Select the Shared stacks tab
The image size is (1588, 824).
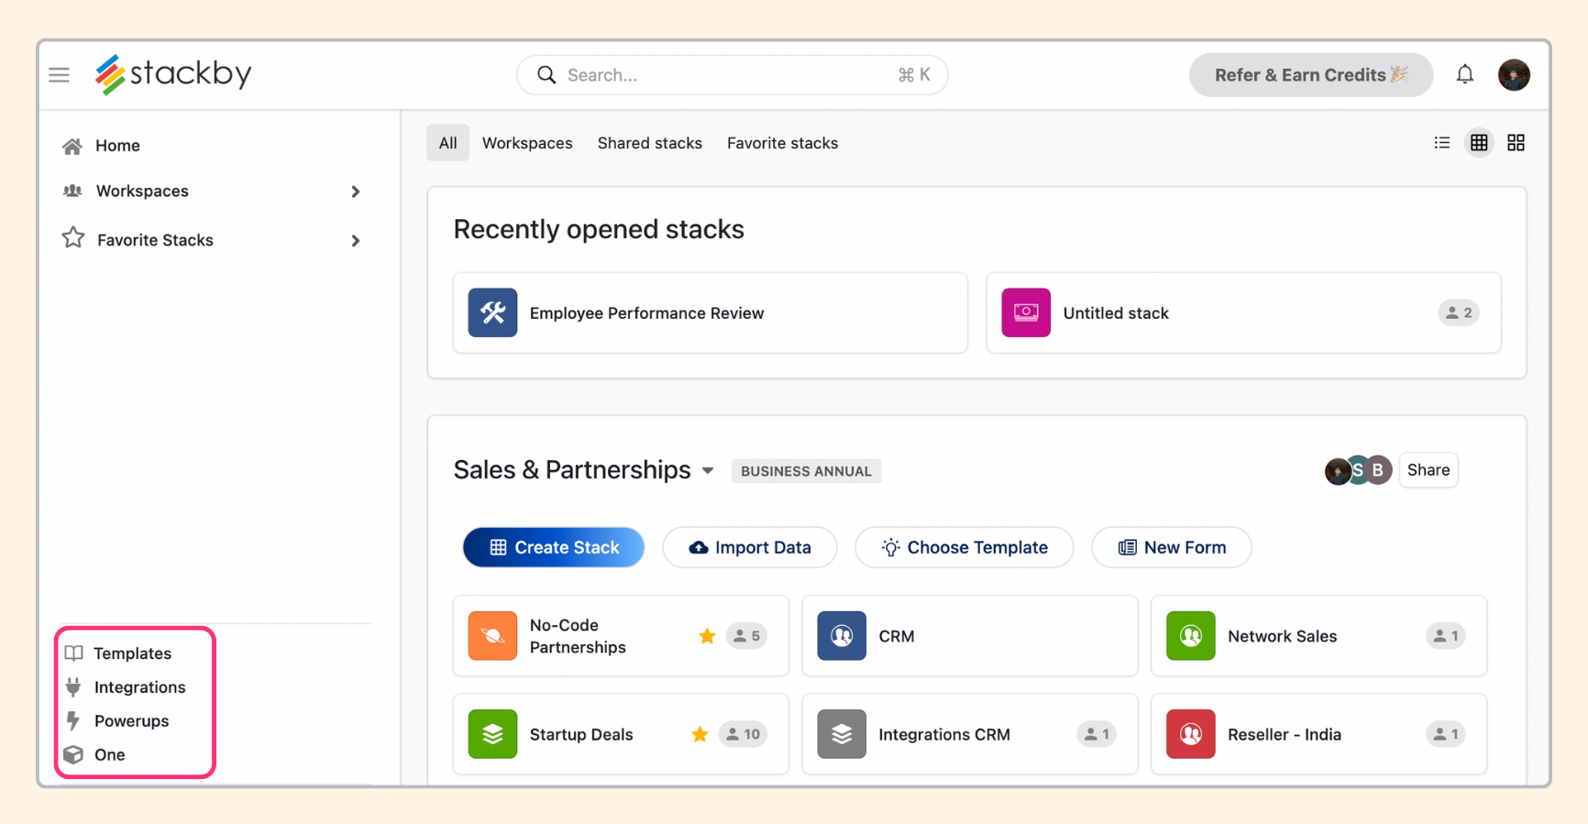(650, 143)
